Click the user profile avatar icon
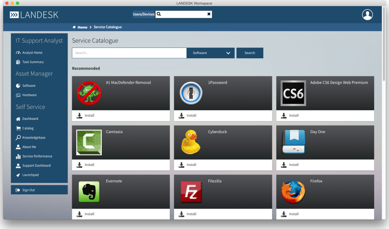This screenshot has width=389, height=229. click(367, 15)
